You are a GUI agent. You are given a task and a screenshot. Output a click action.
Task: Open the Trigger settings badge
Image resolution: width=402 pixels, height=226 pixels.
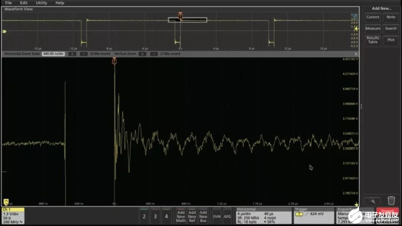point(314,216)
